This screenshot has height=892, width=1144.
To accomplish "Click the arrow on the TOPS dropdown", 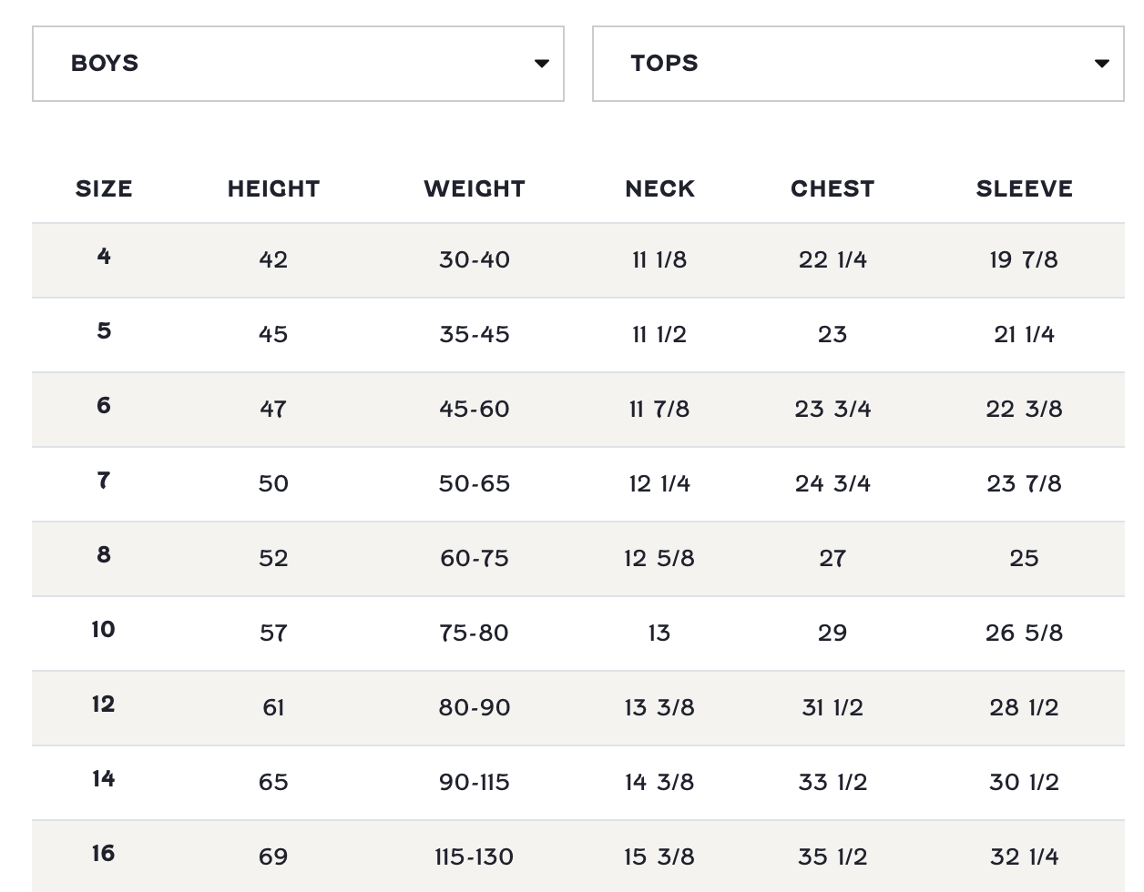I will (x=1101, y=64).
